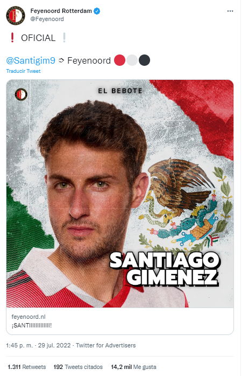This screenshot has height=376, width=248.
Task: Open the ¡SANTIIIII! link card title
Action: click(32, 325)
